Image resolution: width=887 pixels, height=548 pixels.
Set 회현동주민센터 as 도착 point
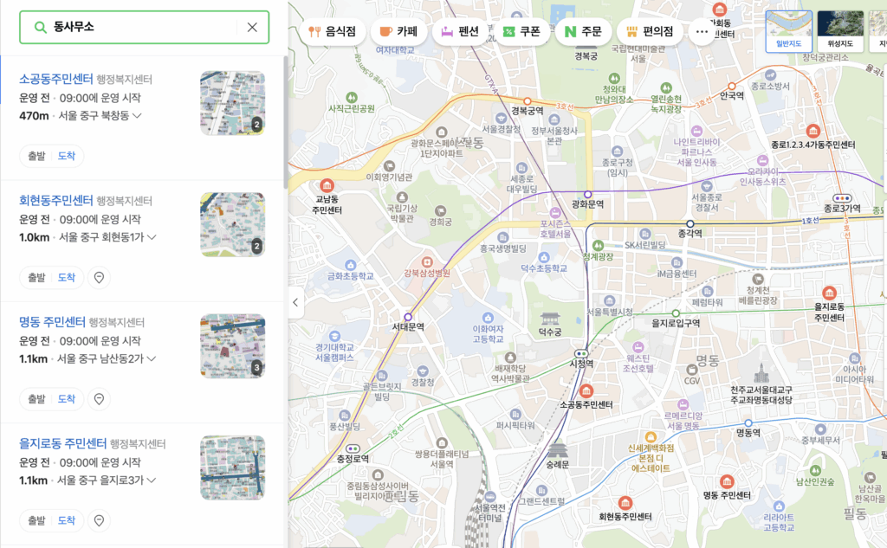click(x=66, y=278)
